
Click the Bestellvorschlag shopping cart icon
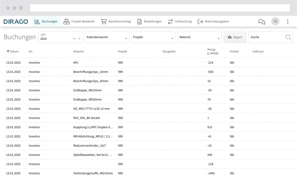click(x=104, y=22)
